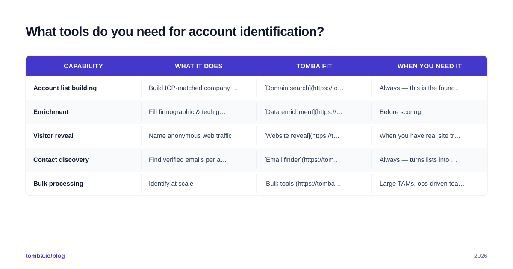Click 'When you have real site tr…' cell
Screen dimensions: 513x269
tap(430, 136)
